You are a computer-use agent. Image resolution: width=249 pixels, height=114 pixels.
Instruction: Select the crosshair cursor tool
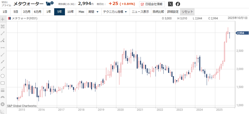tap(3, 19)
